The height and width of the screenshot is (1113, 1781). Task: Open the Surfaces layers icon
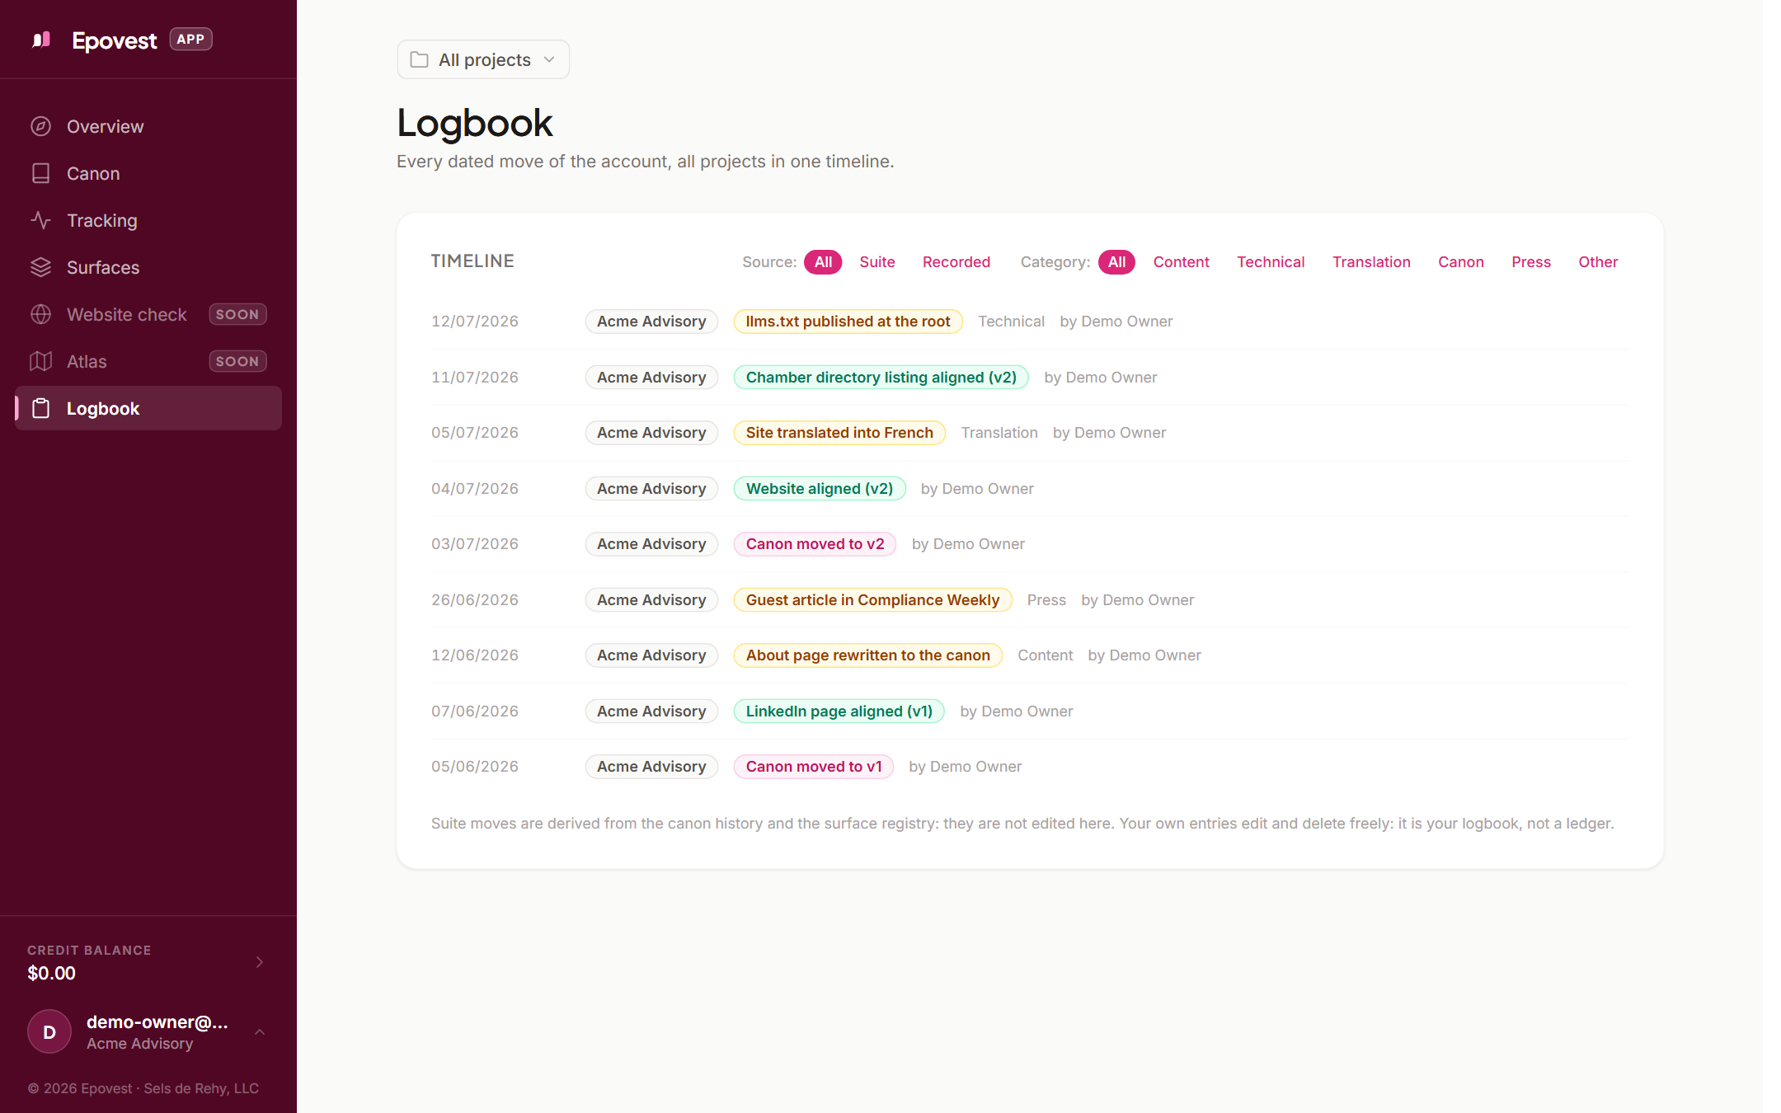41,267
